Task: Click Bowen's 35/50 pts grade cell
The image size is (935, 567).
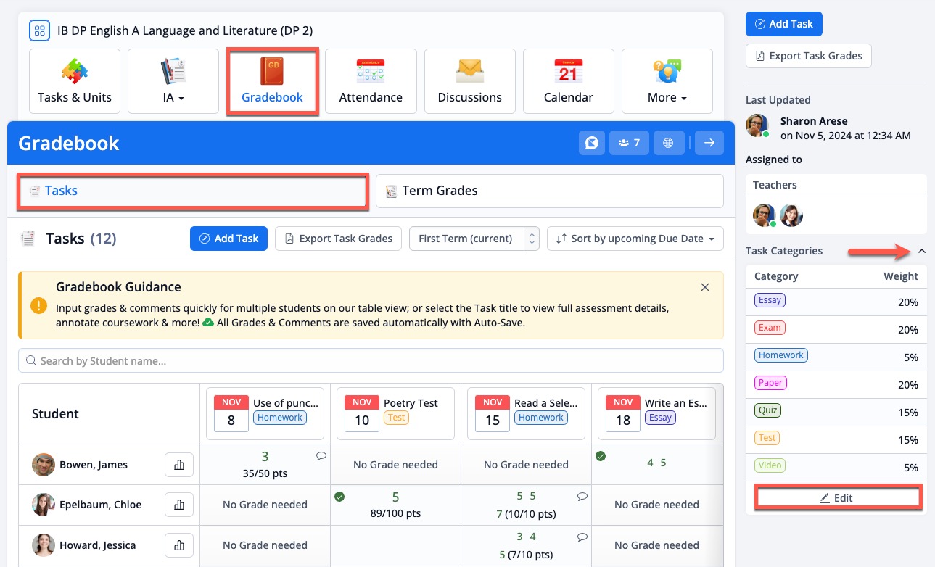Action: 265,465
